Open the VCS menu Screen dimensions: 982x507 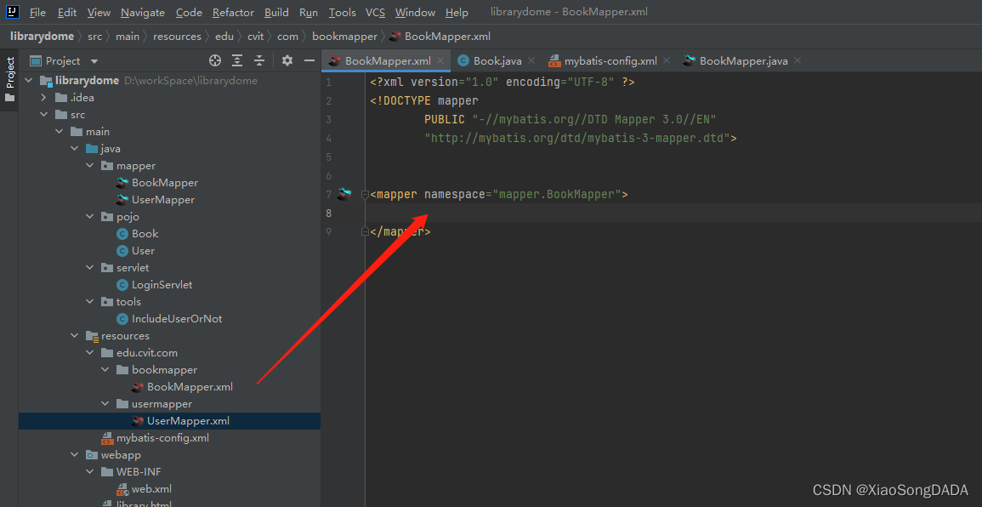tap(376, 13)
